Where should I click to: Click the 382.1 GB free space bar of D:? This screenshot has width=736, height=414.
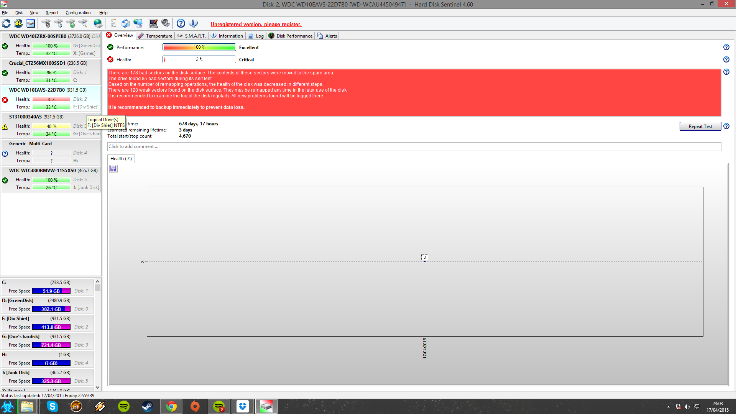(x=51, y=309)
